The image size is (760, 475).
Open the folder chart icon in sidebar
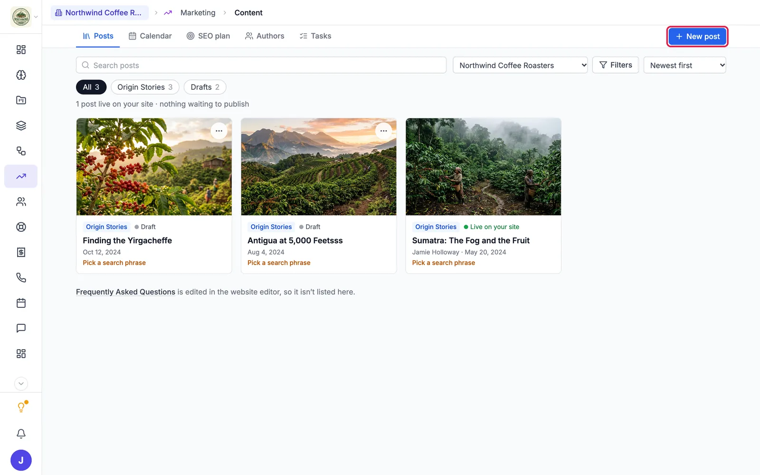(x=21, y=100)
